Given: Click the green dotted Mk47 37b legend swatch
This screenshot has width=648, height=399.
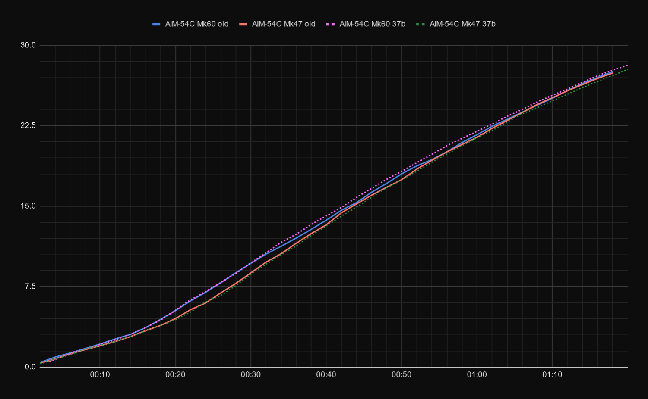Looking at the screenshot, I should tap(420, 24).
